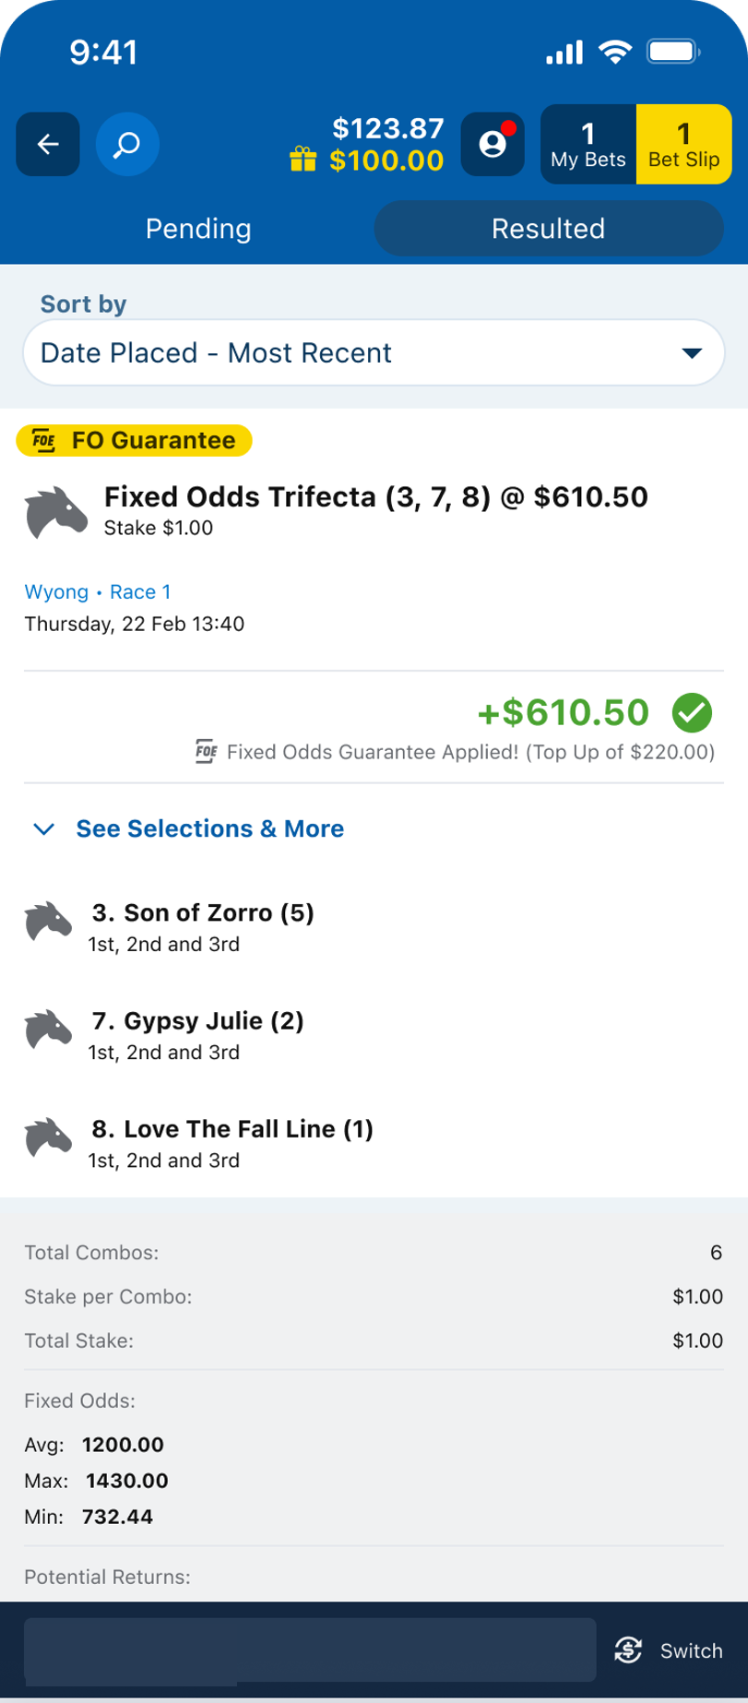The image size is (748, 1703).
Task: Open search with the magnifier icon
Action: coord(127,144)
